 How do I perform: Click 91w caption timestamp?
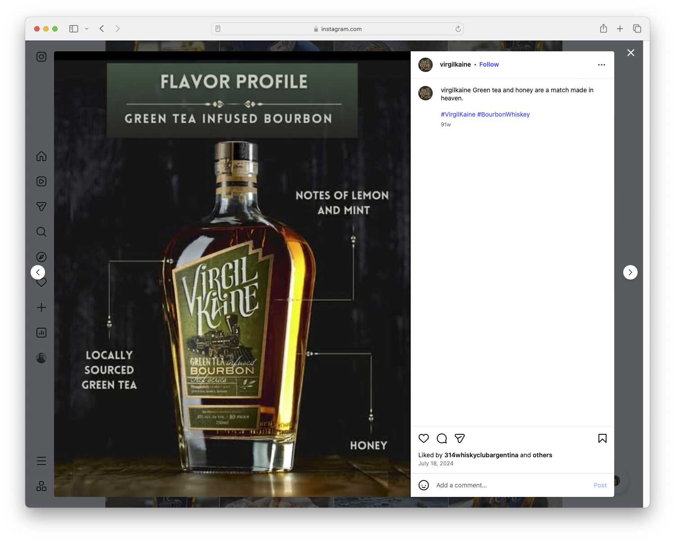[446, 125]
